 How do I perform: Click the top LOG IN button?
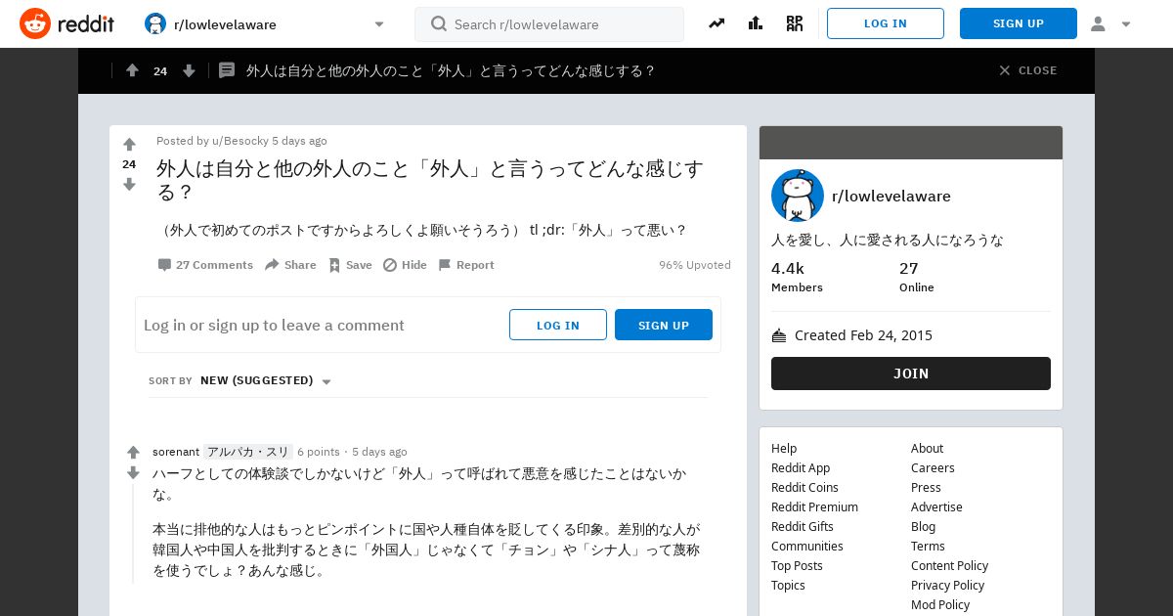[886, 23]
